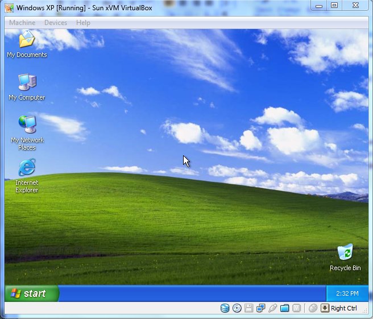The image size is (373, 319).
Task: Click the 2:32 PM taskbar clock
Action: pyautogui.click(x=347, y=293)
